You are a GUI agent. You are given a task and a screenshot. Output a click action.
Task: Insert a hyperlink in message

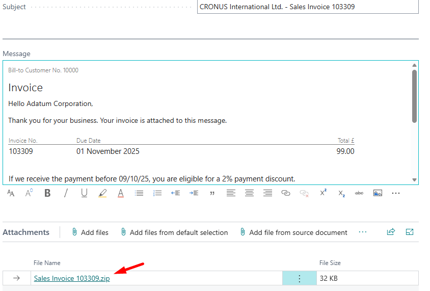(286, 193)
